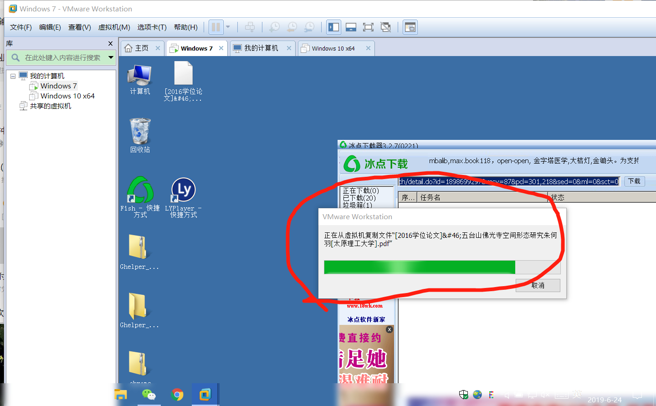Screen dimensions: 656x406
Task: Open the 查看(V) menu
Action: point(80,27)
